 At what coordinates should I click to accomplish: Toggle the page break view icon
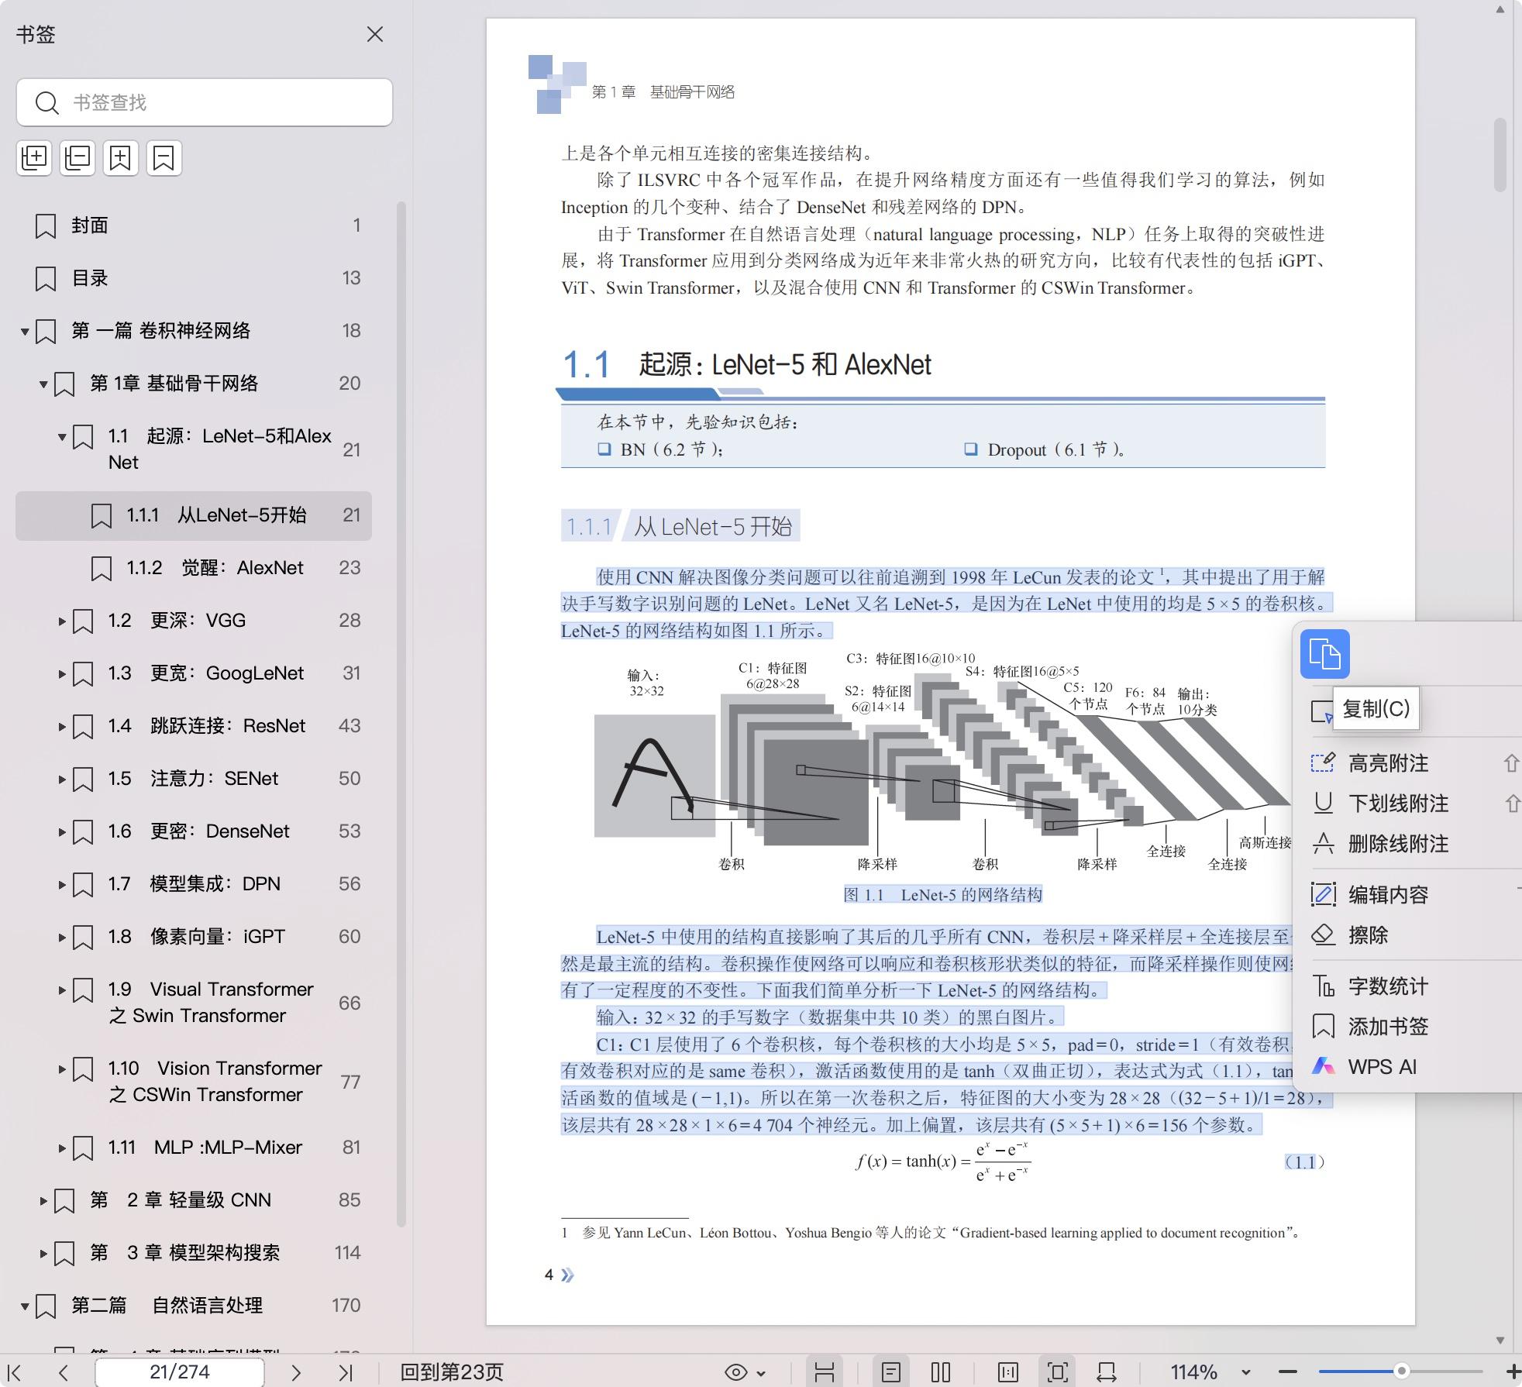pyautogui.click(x=825, y=1372)
